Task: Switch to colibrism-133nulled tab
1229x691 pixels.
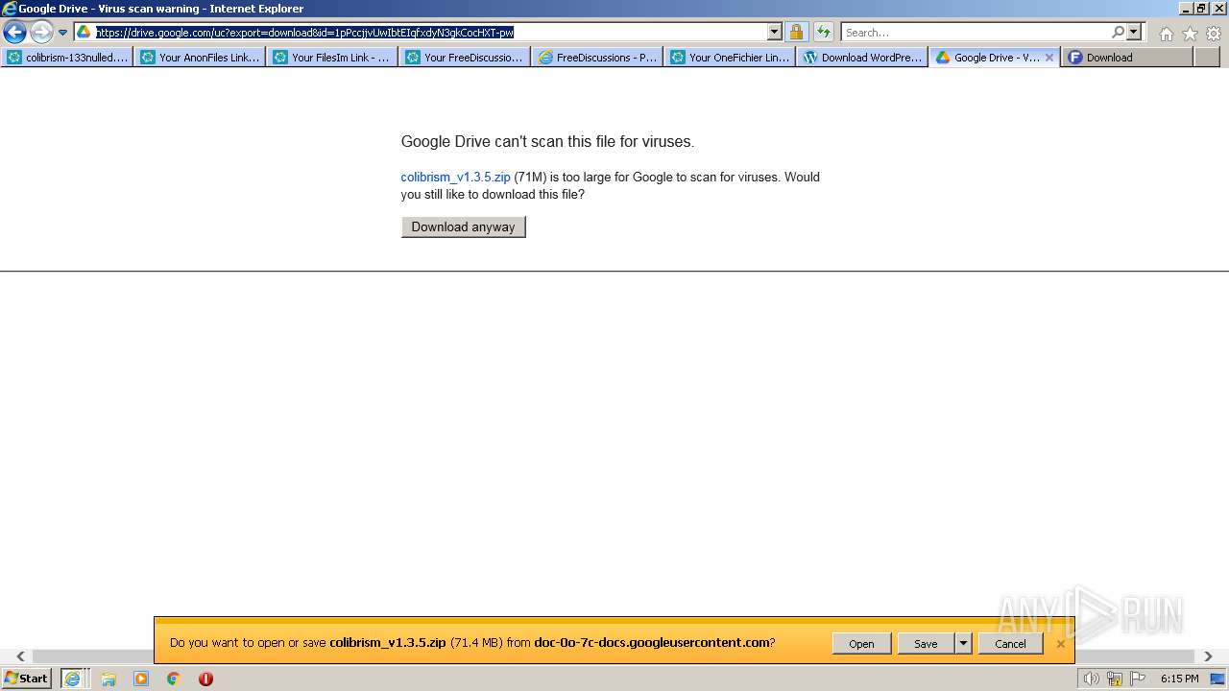Action: click(67, 58)
